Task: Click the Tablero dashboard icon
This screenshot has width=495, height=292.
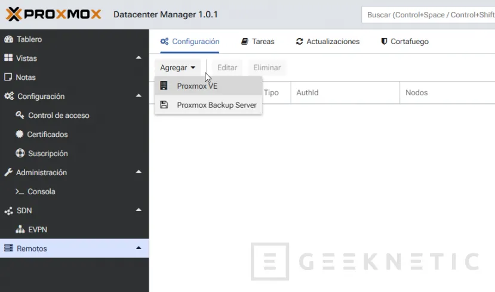Action: (x=8, y=39)
